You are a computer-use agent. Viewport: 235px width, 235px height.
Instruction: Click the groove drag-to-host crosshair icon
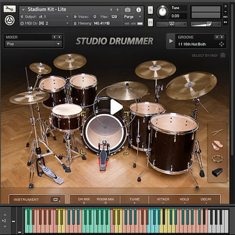click(221, 44)
